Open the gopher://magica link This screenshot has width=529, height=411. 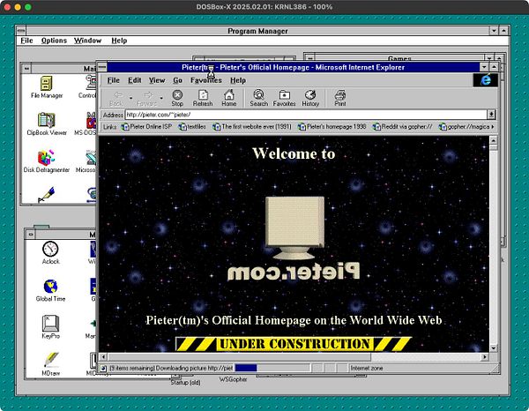tap(464, 126)
